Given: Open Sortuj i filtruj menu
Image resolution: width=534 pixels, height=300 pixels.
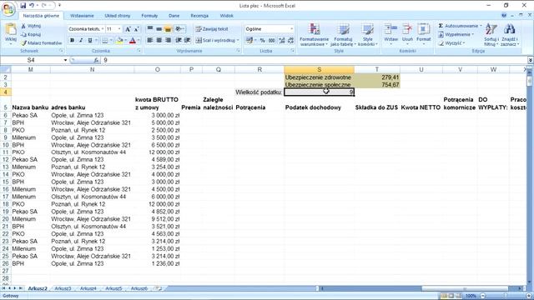Looking at the screenshot, I should (491, 35).
